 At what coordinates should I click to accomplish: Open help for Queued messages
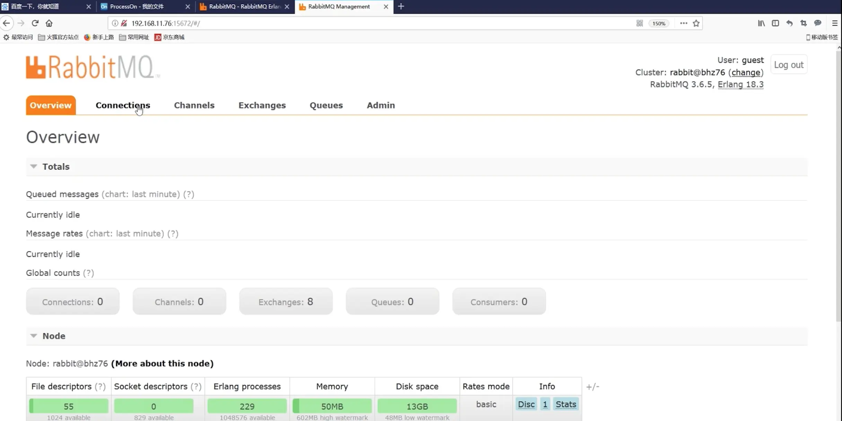coord(188,194)
